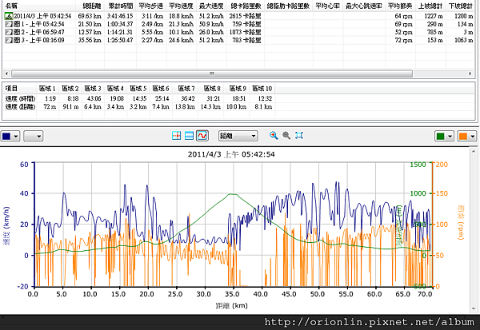The height and width of the screenshot is (330, 480).
Task: Click the lap icon beside 圈 2 row
Action: (x=9, y=32)
